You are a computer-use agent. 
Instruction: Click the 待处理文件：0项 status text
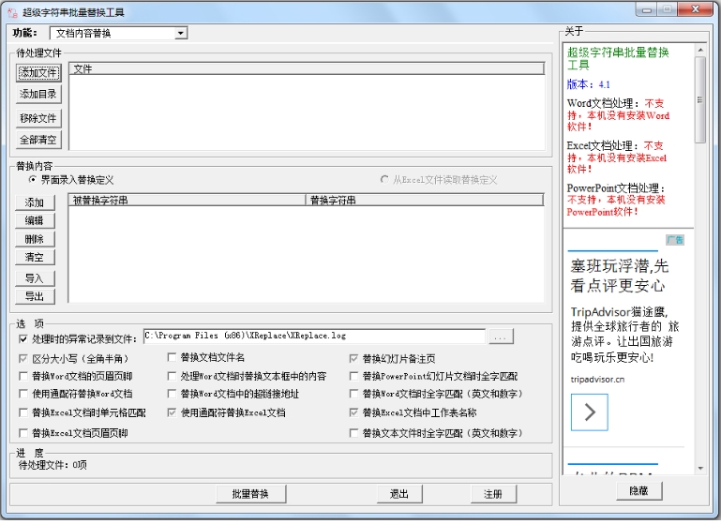(53, 465)
